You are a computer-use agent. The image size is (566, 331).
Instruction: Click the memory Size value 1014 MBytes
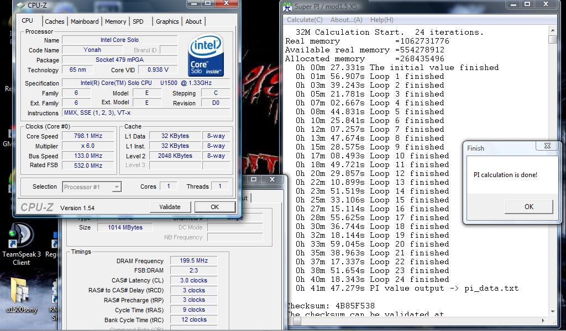[x=125, y=227]
